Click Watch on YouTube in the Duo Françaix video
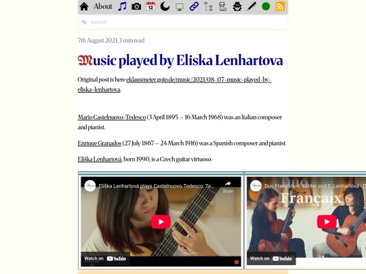Screen dimensions: 366x274 (271, 258)
